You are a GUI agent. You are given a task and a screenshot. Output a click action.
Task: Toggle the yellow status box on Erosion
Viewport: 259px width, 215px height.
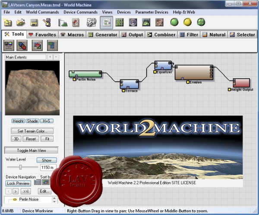[188, 82]
